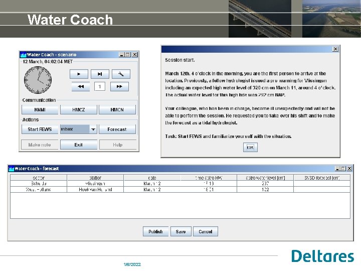Publish the forecast
The height and width of the screenshot is (271, 361).
[155, 231]
